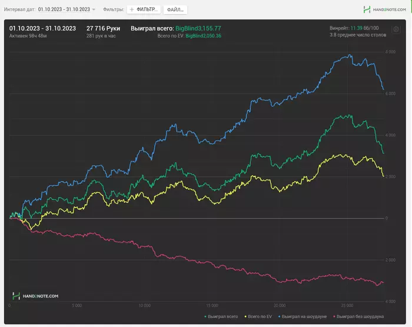Click the blue legend color dot

pyautogui.click(x=279, y=316)
